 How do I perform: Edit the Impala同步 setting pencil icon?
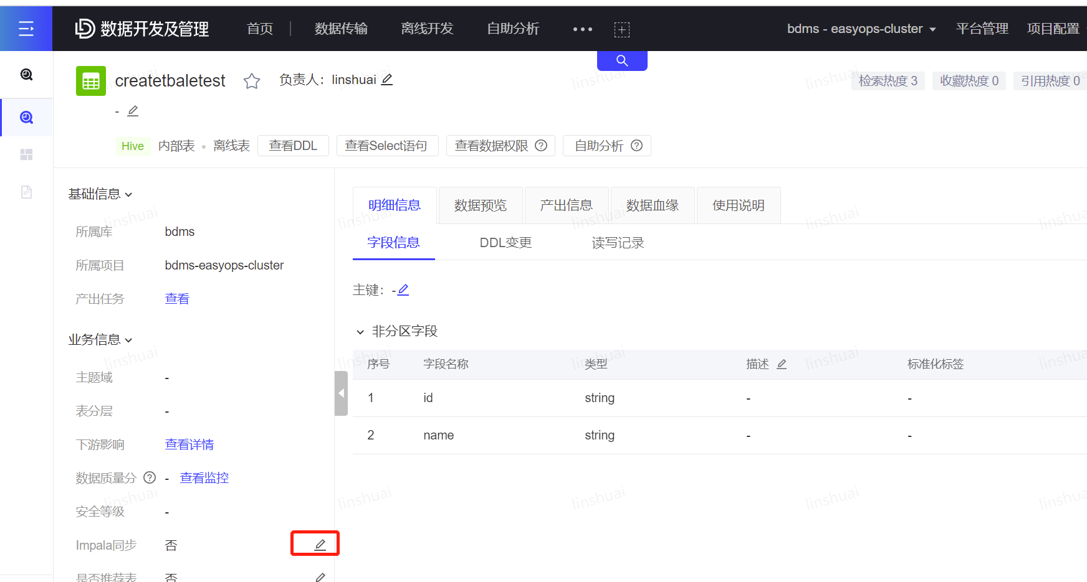[320, 545]
